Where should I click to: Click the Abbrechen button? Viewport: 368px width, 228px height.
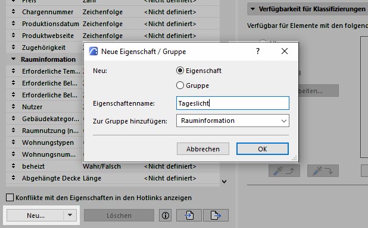click(203, 149)
